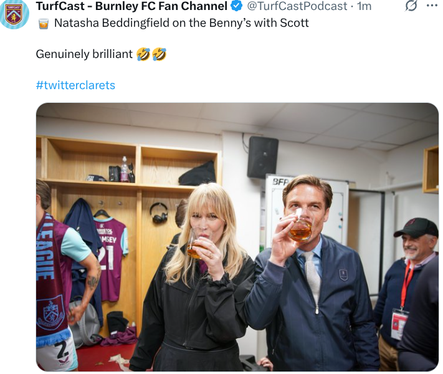Click the headphones in the locker
The height and width of the screenshot is (374, 443).
coord(159,213)
